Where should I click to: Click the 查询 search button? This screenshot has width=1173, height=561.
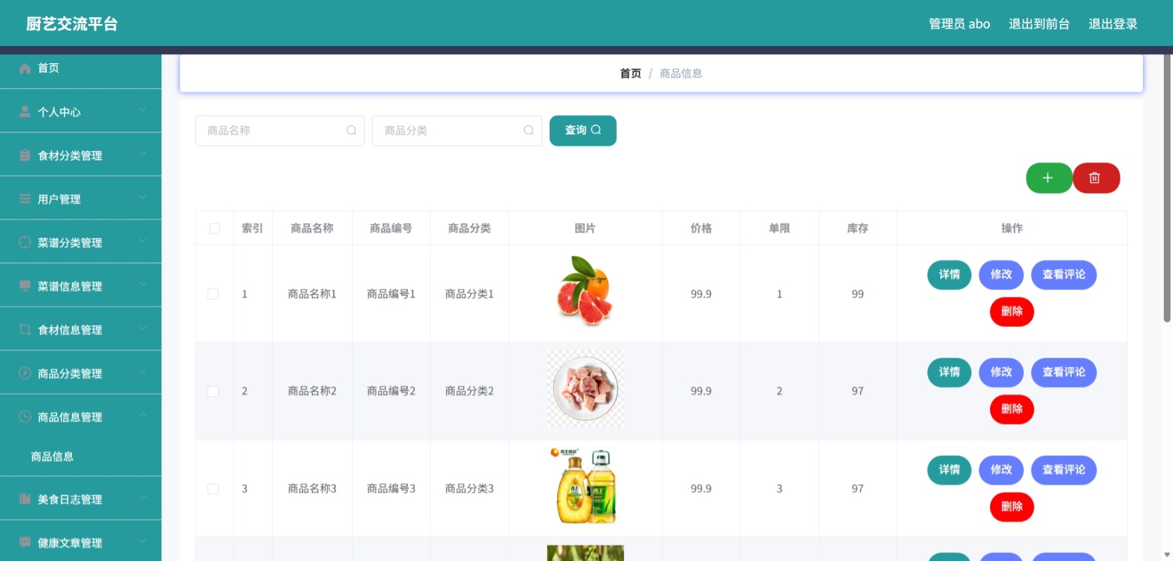click(x=583, y=130)
